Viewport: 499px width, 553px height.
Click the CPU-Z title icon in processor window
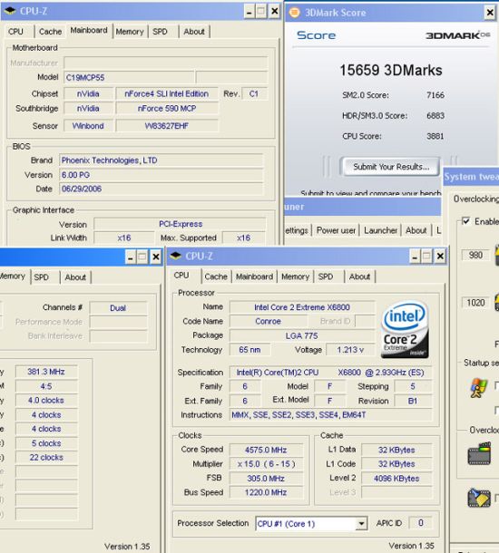(175, 256)
